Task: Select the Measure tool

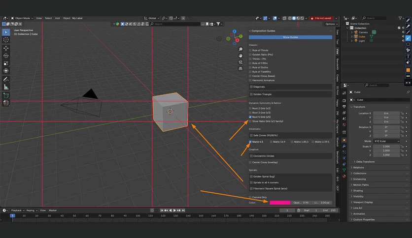Action: (6, 87)
